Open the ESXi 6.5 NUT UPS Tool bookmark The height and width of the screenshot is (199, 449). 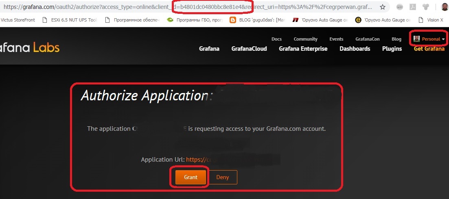click(69, 20)
